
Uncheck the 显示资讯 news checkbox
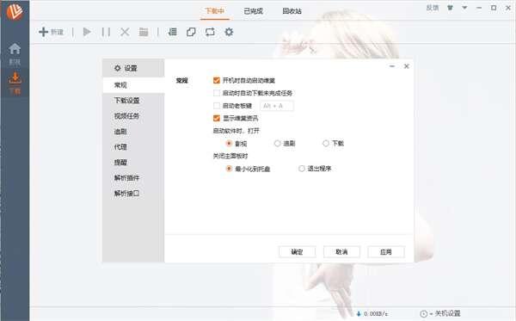point(217,118)
